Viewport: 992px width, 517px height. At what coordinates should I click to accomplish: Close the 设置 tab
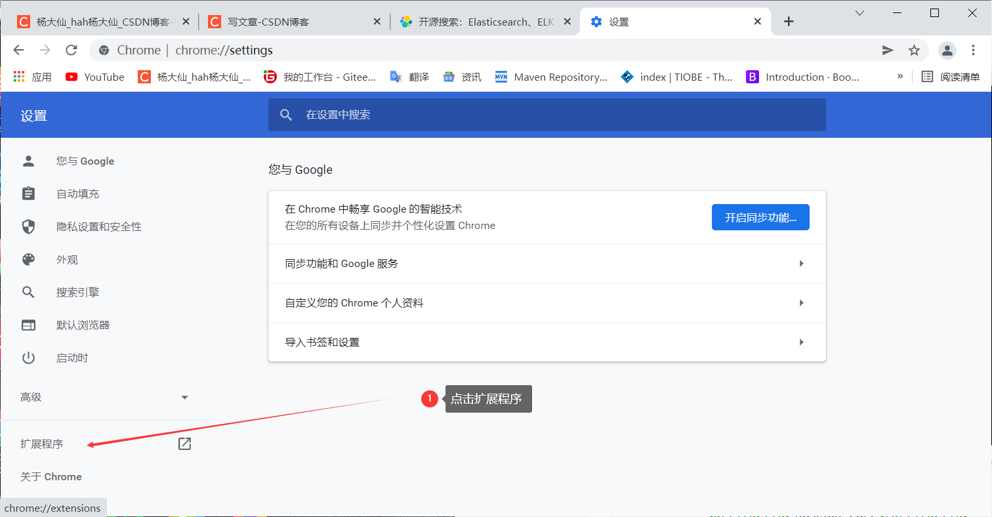[758, 22]
